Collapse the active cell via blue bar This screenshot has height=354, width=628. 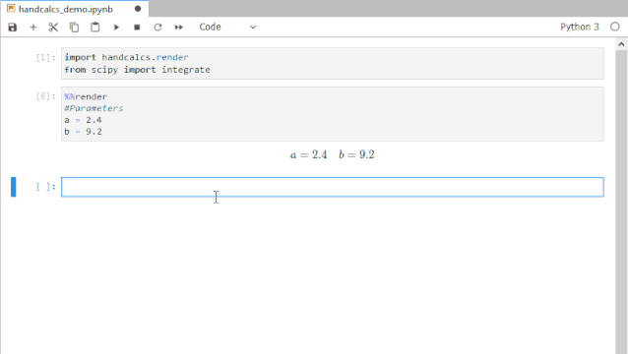point(13,187)
